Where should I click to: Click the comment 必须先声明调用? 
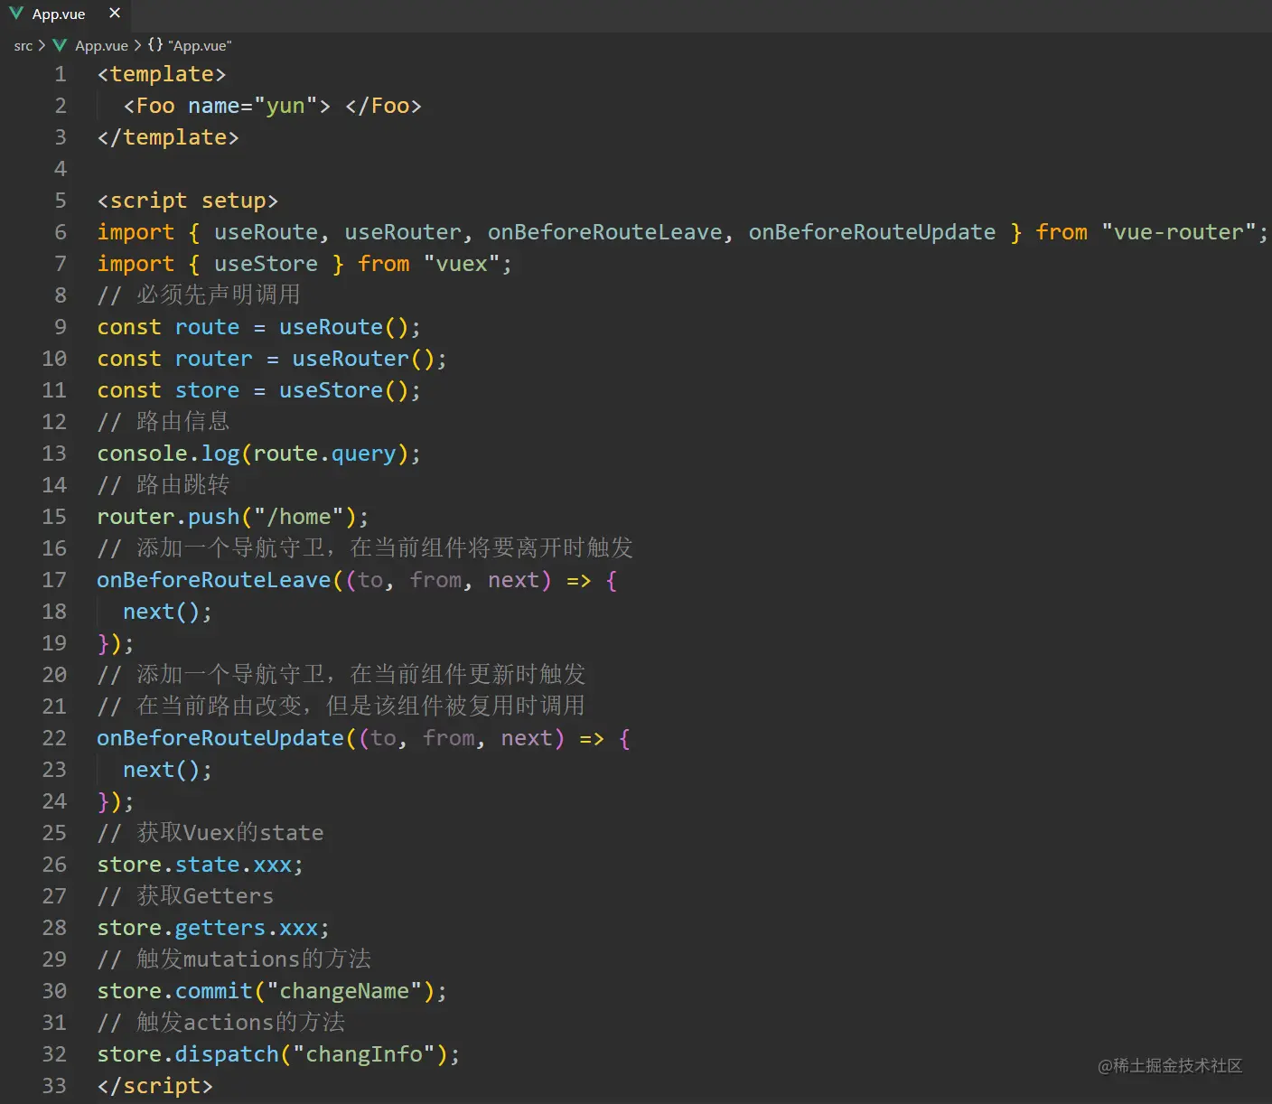tap(199, 295)
